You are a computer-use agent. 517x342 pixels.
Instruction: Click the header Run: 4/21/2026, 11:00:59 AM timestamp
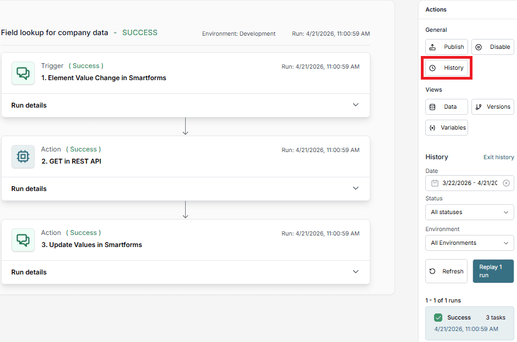[331, 33]
